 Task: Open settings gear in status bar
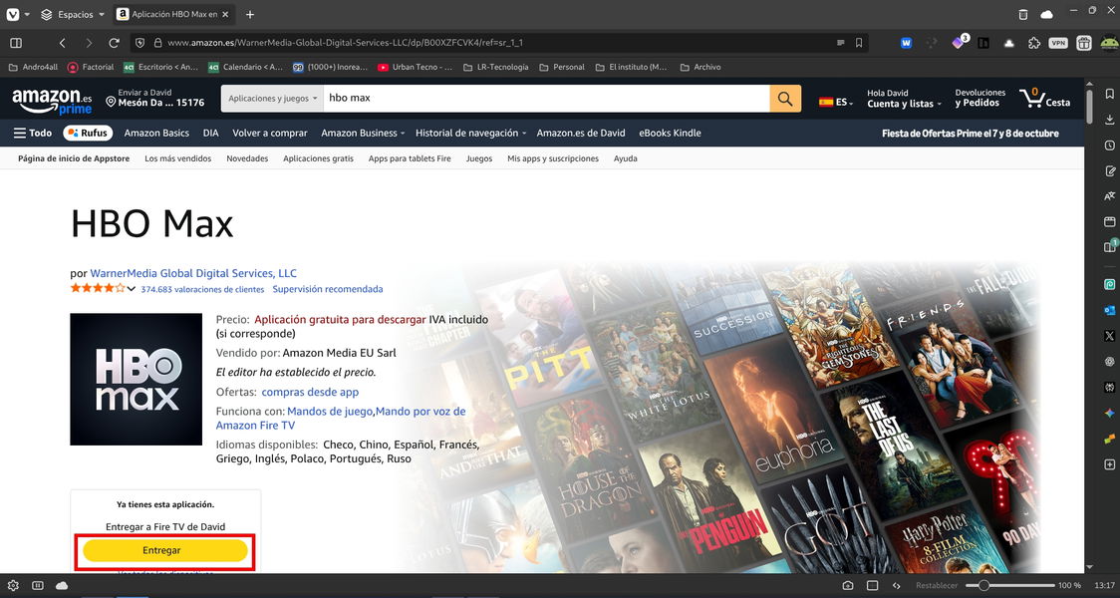[13, 585]
